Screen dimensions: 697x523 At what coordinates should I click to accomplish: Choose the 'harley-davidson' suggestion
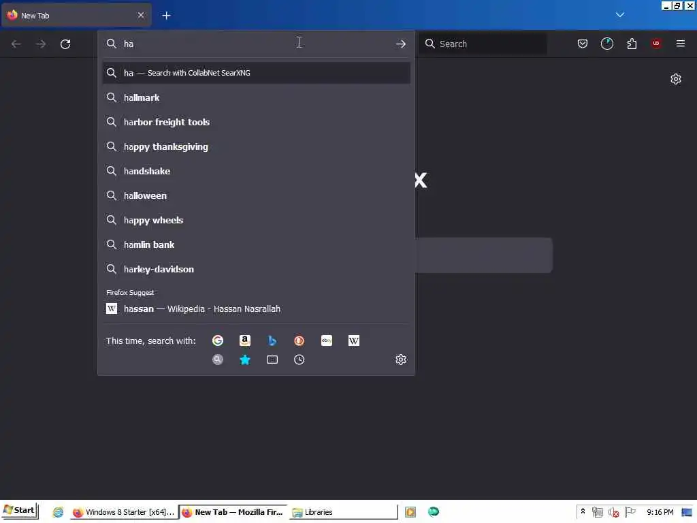click(257, 269)
